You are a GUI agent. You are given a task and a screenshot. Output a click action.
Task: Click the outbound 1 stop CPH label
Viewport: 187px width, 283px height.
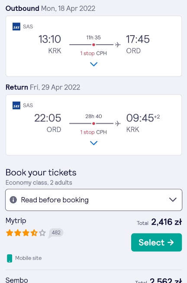(93, 53)
